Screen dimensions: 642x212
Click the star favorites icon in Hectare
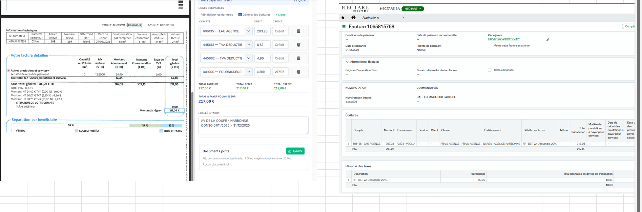point(343,17)
